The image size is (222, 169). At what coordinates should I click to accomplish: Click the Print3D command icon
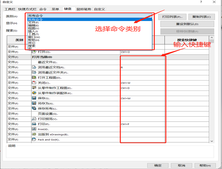click(x=34, y=129)
